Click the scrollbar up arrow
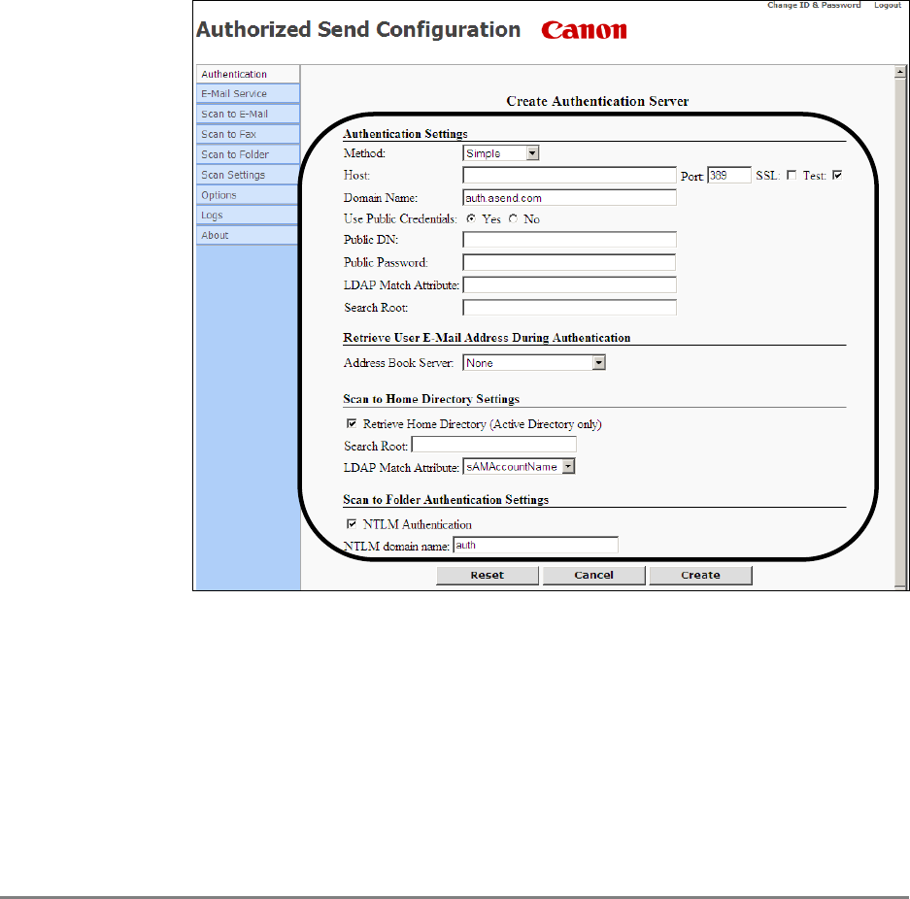The width and height of the screenshot is (910, 899). click(900, 72)
